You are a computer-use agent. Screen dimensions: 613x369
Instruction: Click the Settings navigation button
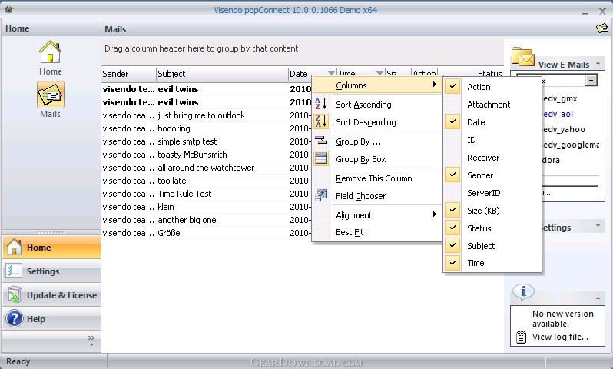pyautogui.click(x=51, y=271)
